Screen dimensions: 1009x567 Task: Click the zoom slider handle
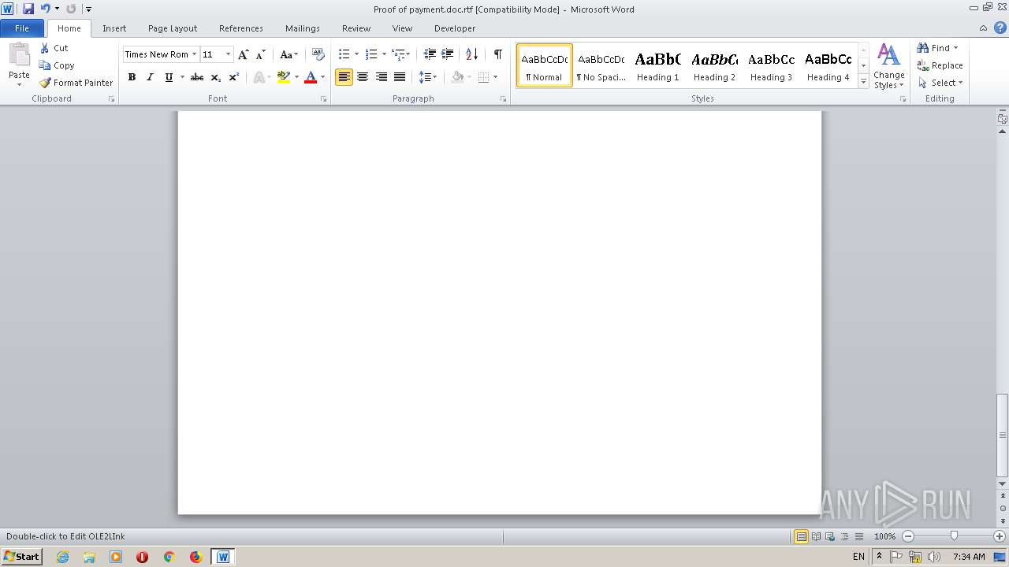pyautogui.click(x=954, y=536)
